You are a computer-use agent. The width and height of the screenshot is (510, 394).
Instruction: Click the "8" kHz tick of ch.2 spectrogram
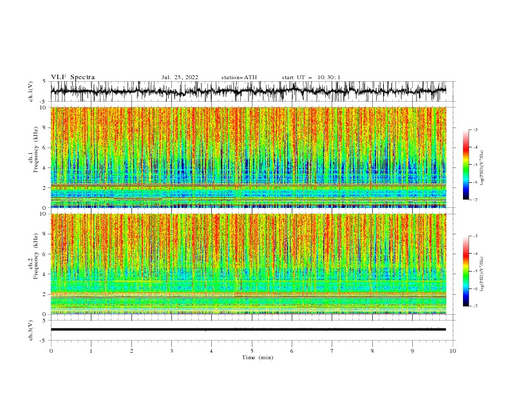click(44, 234)
